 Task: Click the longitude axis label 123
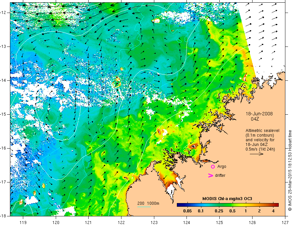tap(154, 222)
